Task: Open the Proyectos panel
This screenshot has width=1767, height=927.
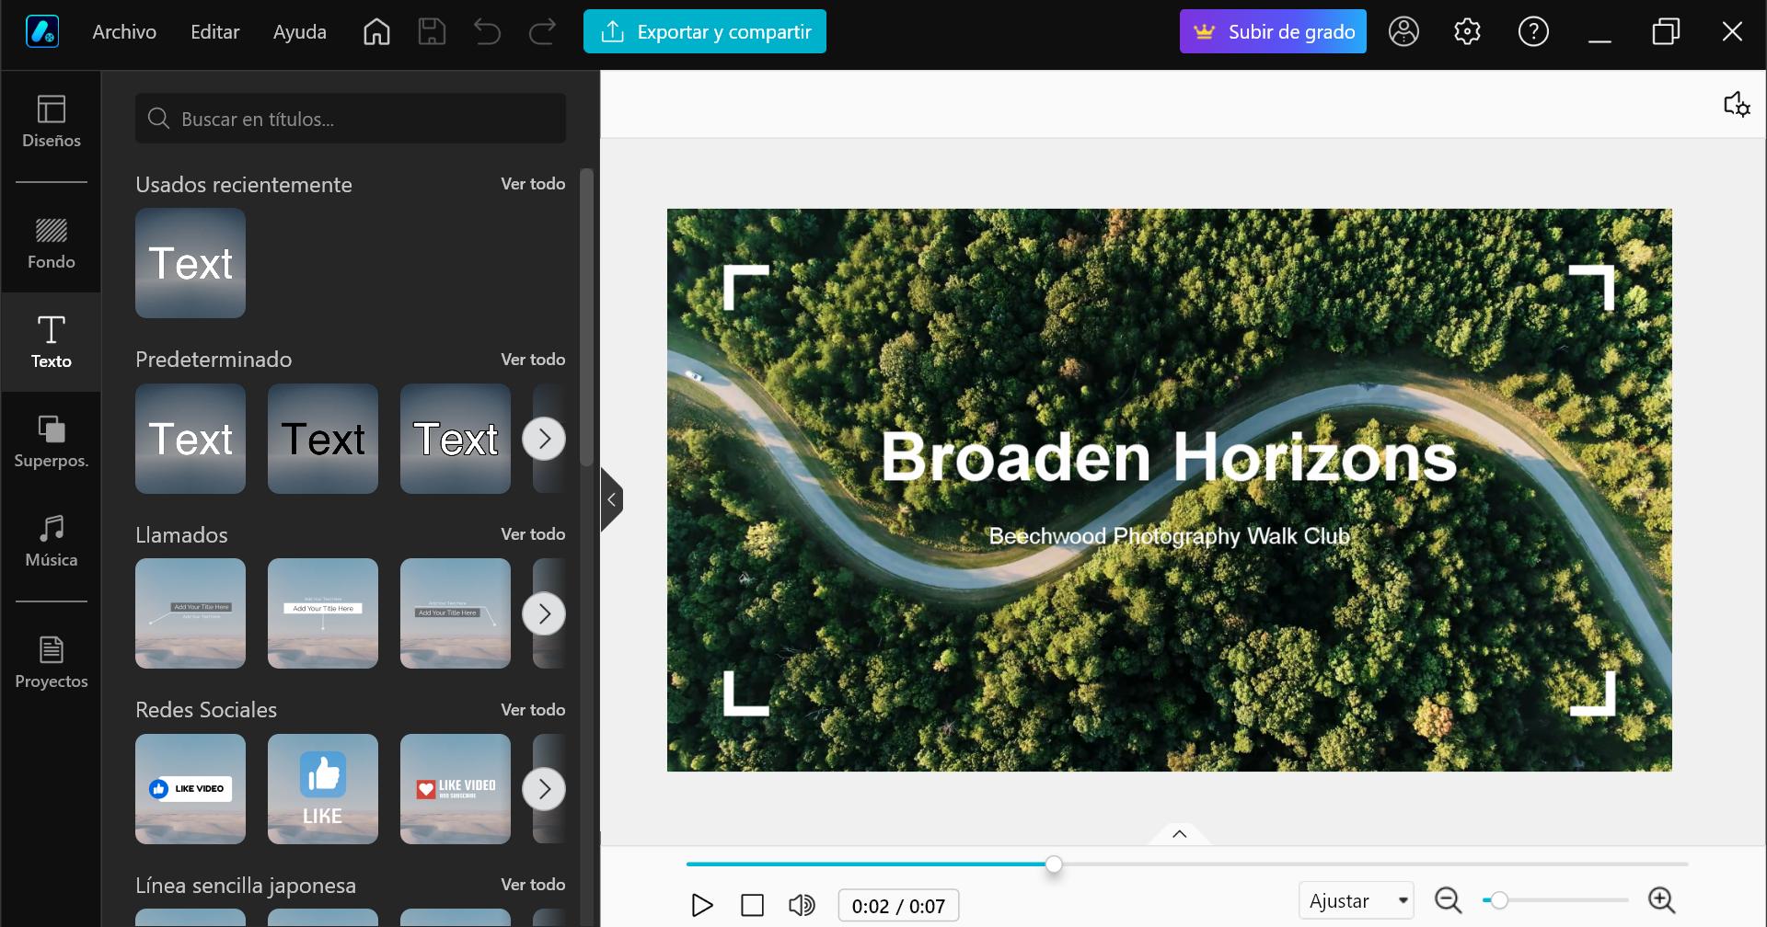Action: (52, 662)
